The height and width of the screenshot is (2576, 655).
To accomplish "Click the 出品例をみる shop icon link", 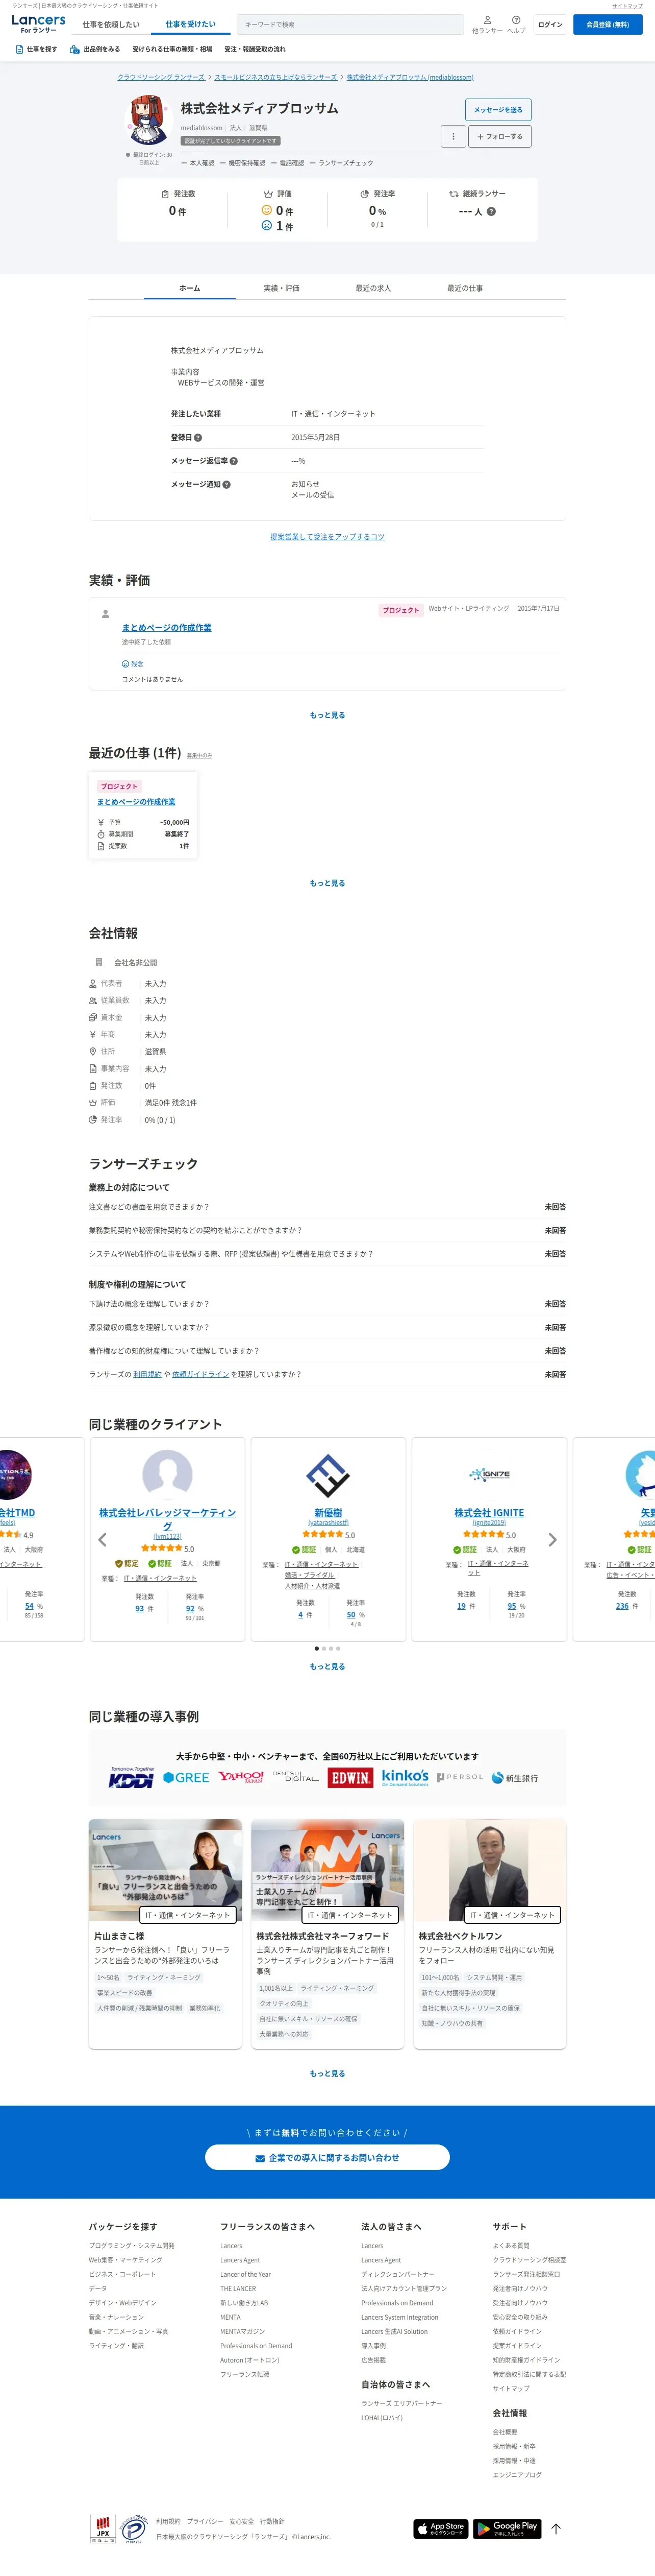I will pyautogui.click(x=95, y=49).
